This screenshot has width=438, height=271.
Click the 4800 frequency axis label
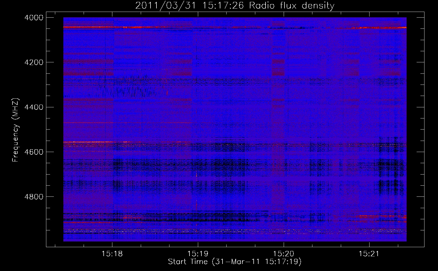click(x=34, y=196)
